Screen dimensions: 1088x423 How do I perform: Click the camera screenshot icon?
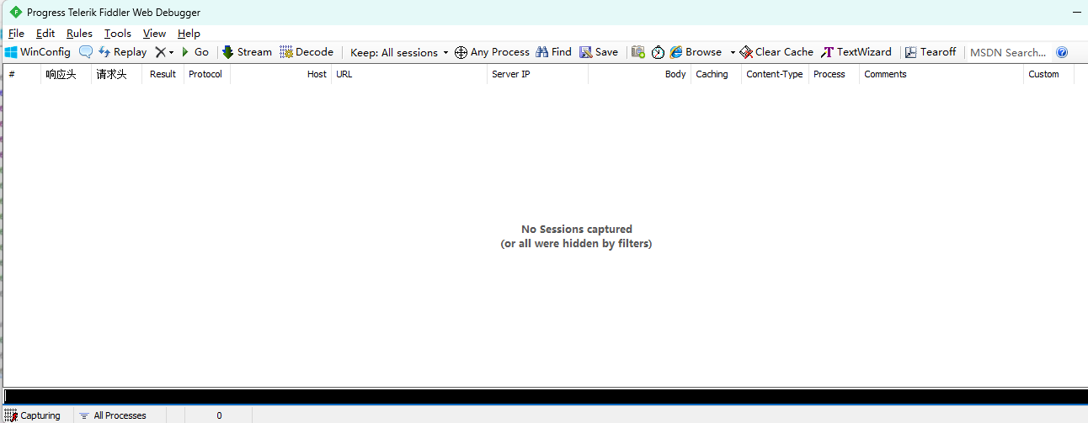pos(638,52)
